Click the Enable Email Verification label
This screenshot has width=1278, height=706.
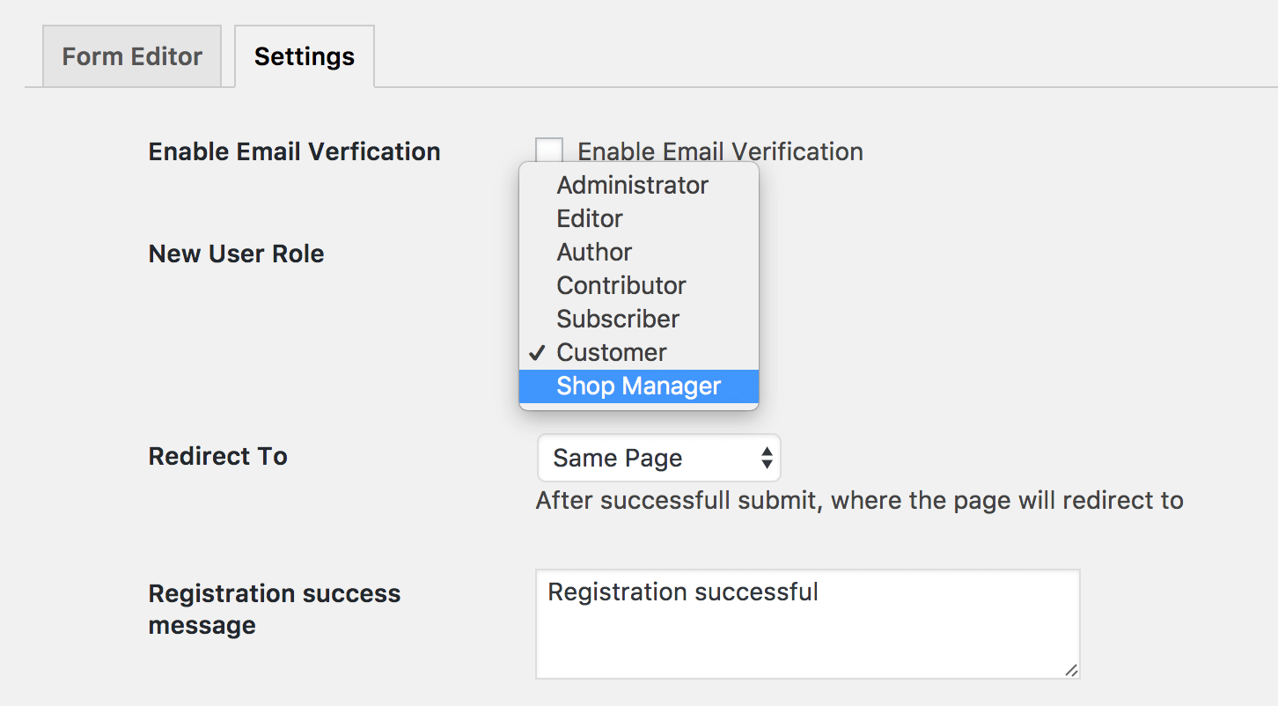719,151
